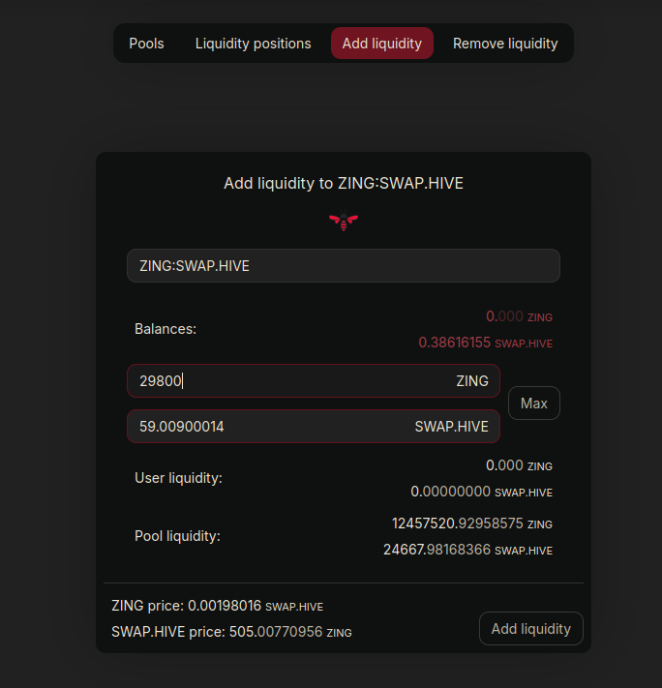The width and height of the screenshot is (662, 688).
Task: Click the ZING price text
Action: [218, 606]
